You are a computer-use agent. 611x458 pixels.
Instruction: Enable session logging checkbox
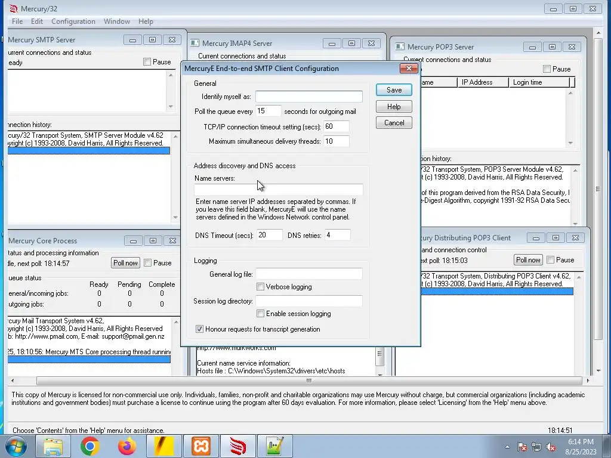tap(260, 314)
